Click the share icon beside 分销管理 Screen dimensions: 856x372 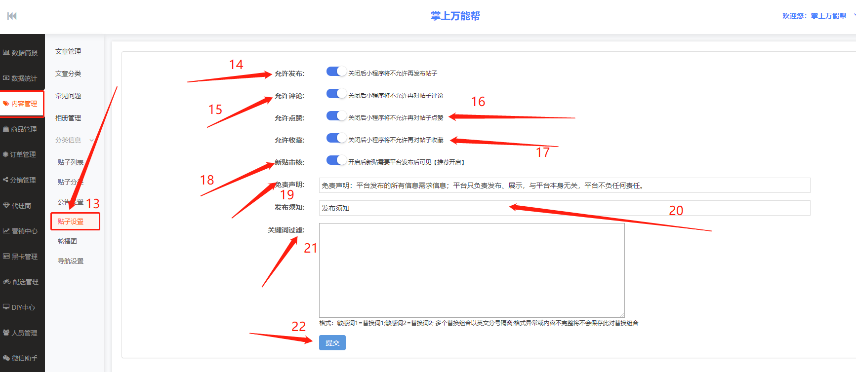coord(5,180)
